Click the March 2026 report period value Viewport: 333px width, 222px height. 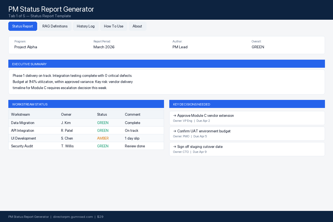tap(104, 47)
